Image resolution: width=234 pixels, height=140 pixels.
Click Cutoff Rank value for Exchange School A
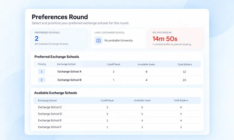point(113,72)
